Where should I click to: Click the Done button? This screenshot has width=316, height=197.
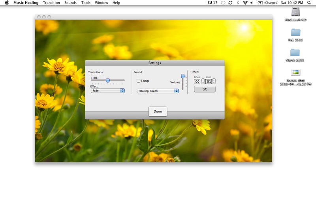pyautogui.click(x=158, y=112)
